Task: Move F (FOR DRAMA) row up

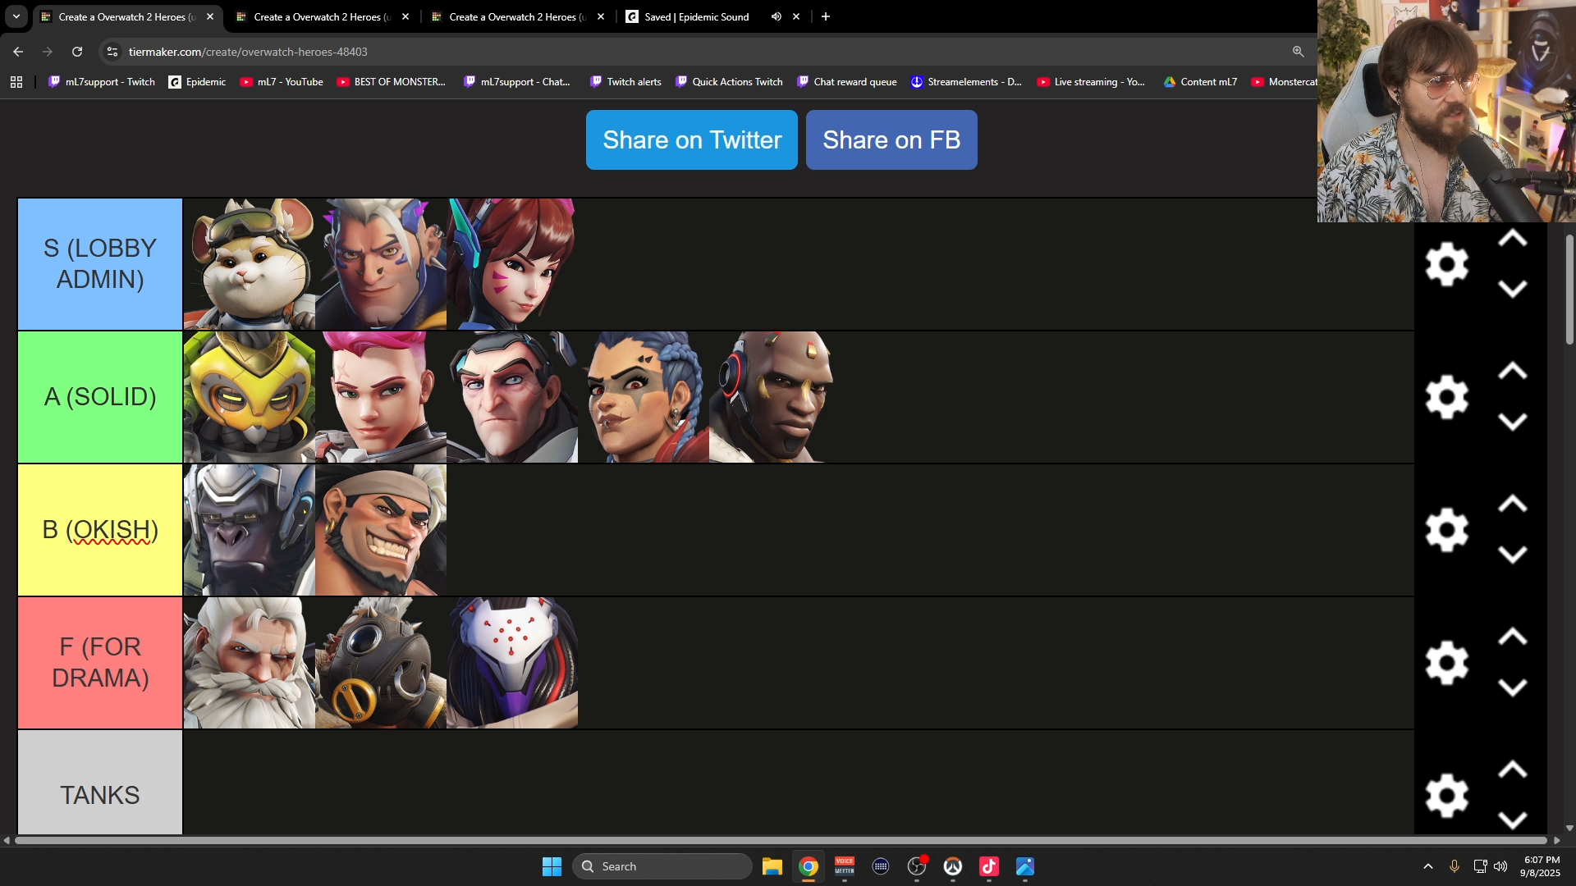Action: pyautogui.click(x=1512, y=637)
